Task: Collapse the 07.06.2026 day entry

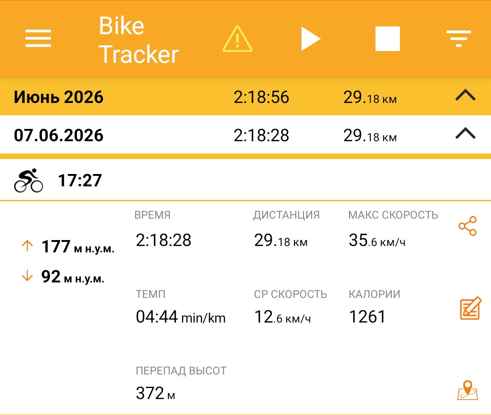Action: tap(466, 133)
